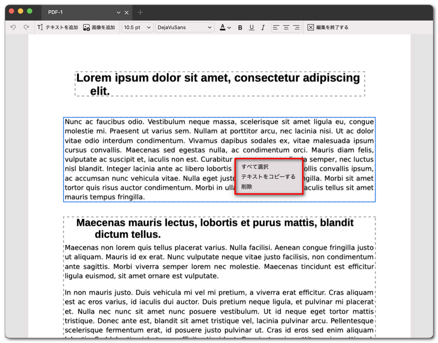Viewport: 438px width, 343px height.
Task: Click the undo arrow icon
Action: (13, 27)
